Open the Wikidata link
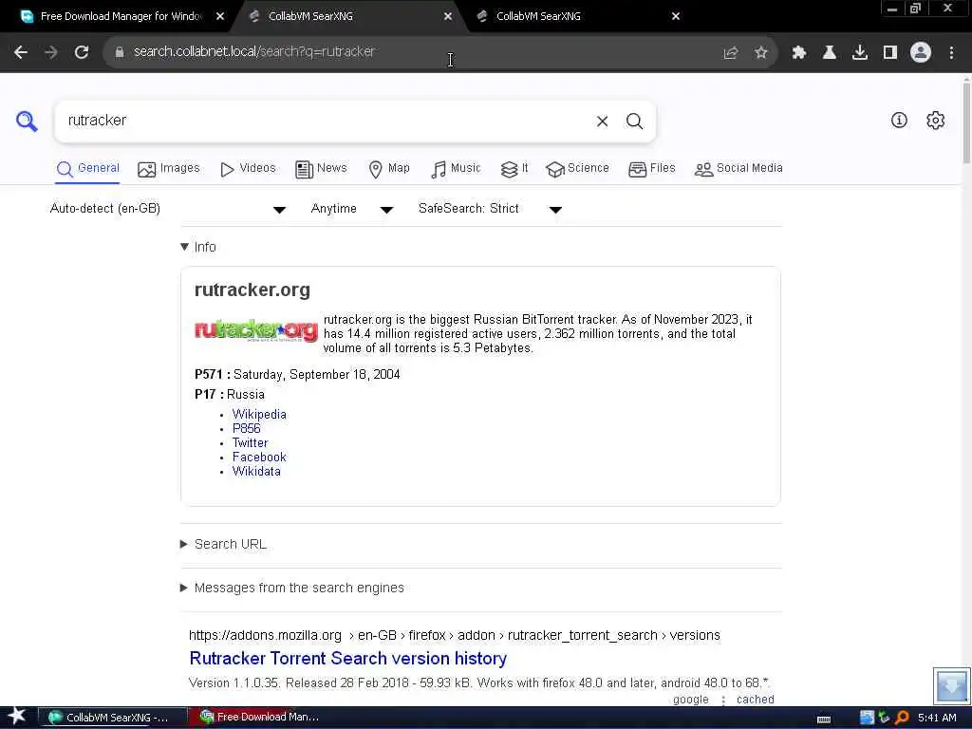972x729 pixels. (x=256, y=471)
